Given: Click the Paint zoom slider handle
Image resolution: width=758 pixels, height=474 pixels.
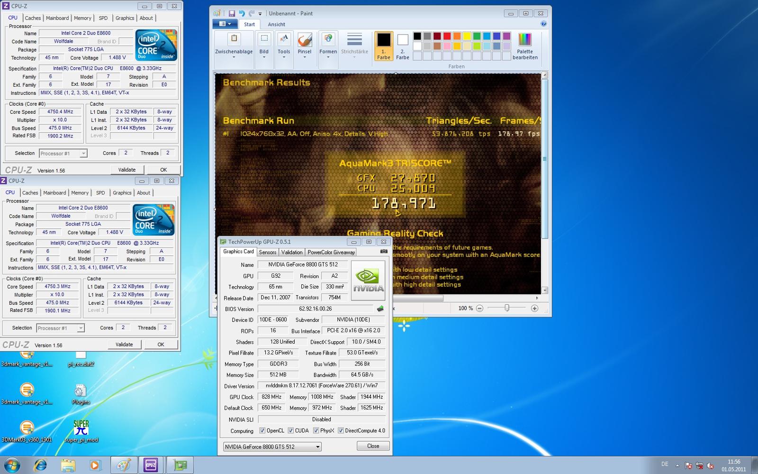Looking at the screenshot, I should [507, 308].
